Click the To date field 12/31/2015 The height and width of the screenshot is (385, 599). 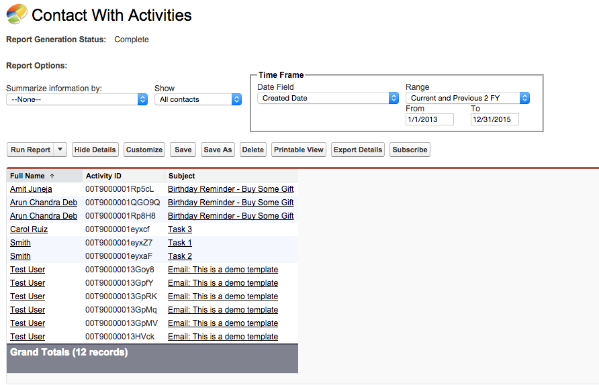pyautogui.click(x=495, y=119)
